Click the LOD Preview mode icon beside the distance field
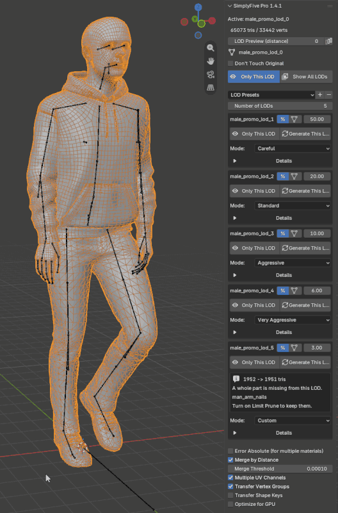 pyautogui.click(x=328, y=41)
